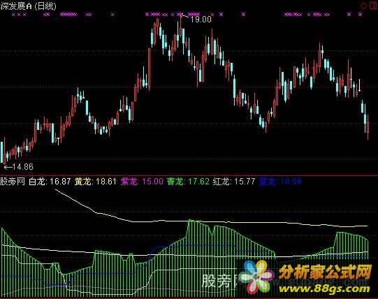The image size is (378, 299).
Task: Click the 青龙: 17.62 indicator value
Action: click(x=188, y=182)
